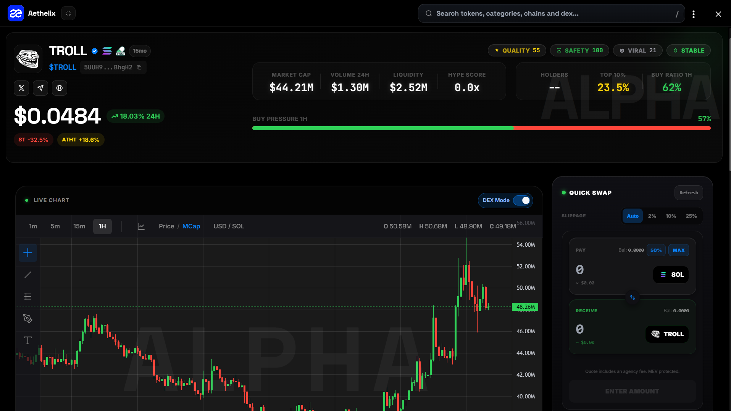731x411 pixels.
Task: Click the QUALITY 55 badge
Action: [517, 50]
